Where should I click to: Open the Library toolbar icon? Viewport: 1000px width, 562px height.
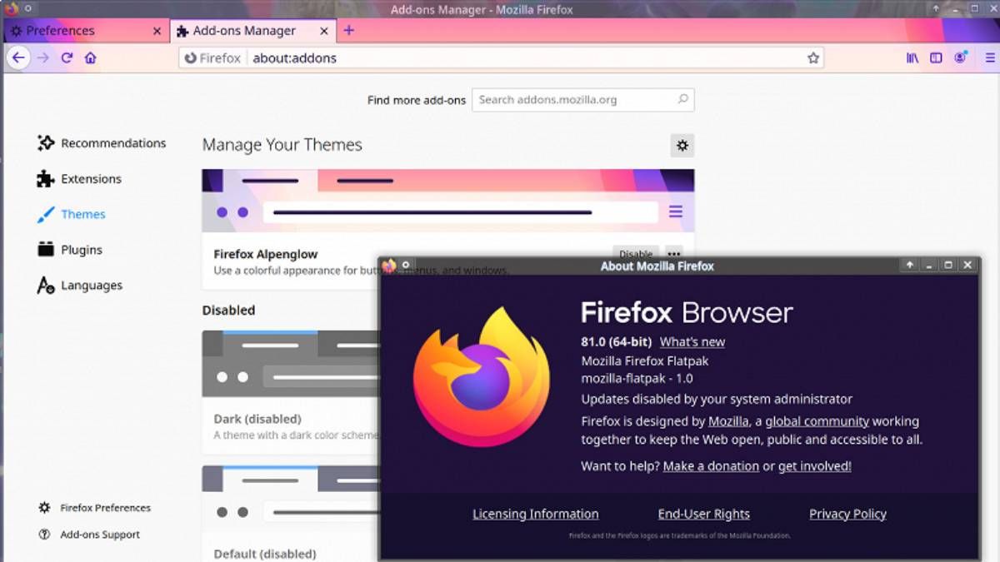point(911,58)
